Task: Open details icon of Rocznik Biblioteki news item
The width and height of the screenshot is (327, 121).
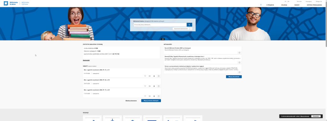Action: click(240, 53)
